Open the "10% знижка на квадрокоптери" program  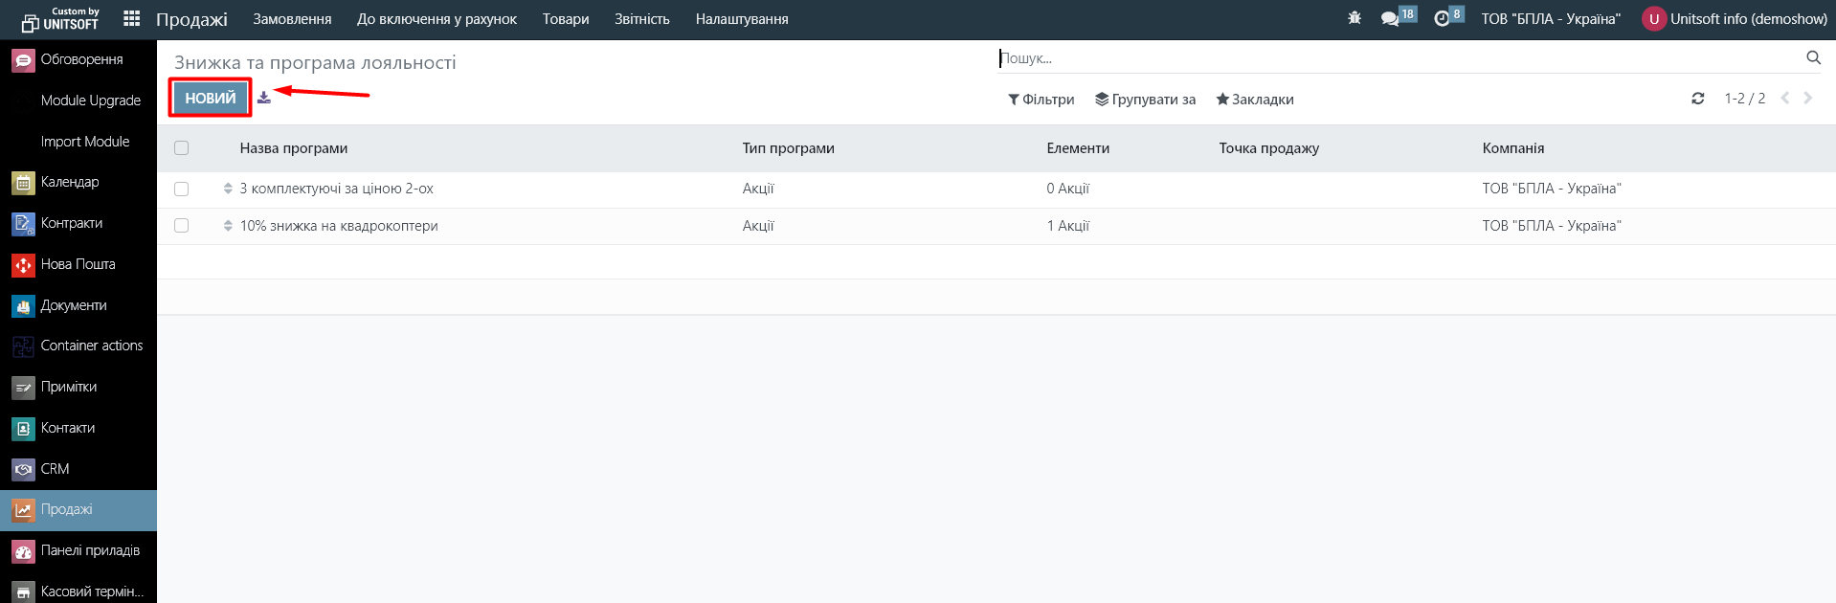(339, 226)
